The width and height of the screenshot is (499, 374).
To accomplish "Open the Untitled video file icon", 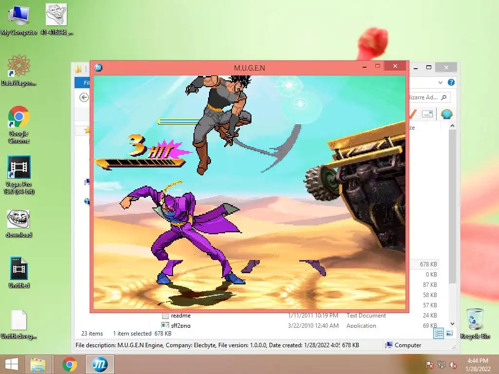I will pos(19,272).
